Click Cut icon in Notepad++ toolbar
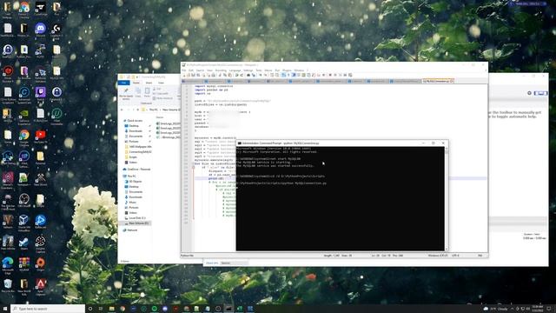This screenshot has width=556, height=313. 220,76
